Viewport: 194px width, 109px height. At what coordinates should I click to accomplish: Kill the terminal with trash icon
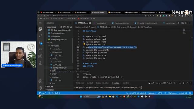pyautogui.click(x=183, y=83)
